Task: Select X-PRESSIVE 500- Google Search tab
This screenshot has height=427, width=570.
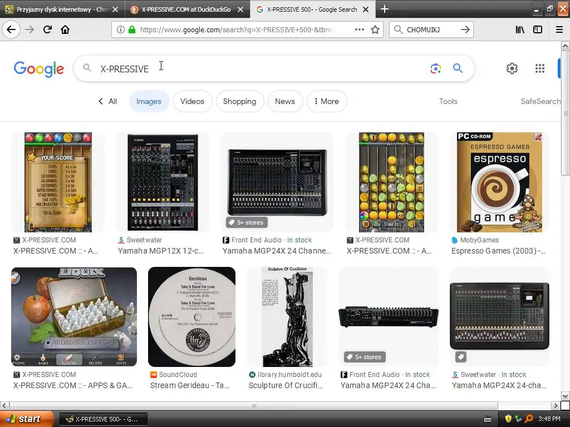Action: tap(312, 9)
